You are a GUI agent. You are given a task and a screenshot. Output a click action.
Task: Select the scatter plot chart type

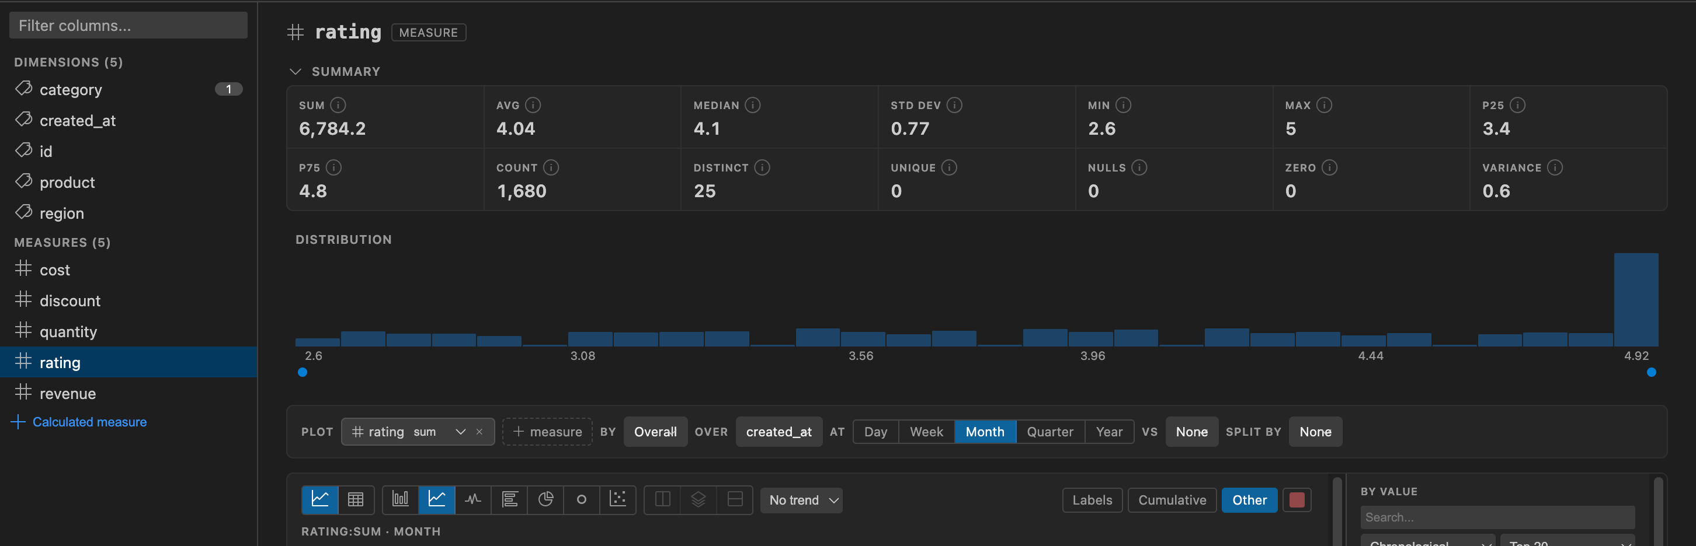coord(617,499)
